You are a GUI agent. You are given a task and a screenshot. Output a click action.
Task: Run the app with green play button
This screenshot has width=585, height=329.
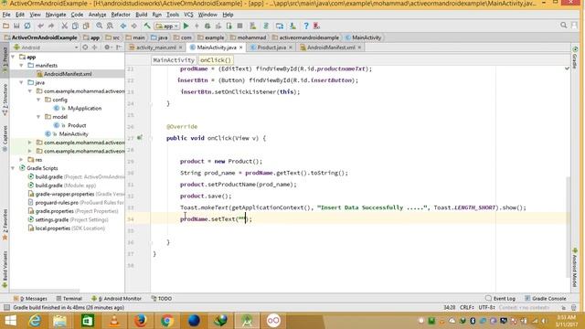(x=186, y=26)
